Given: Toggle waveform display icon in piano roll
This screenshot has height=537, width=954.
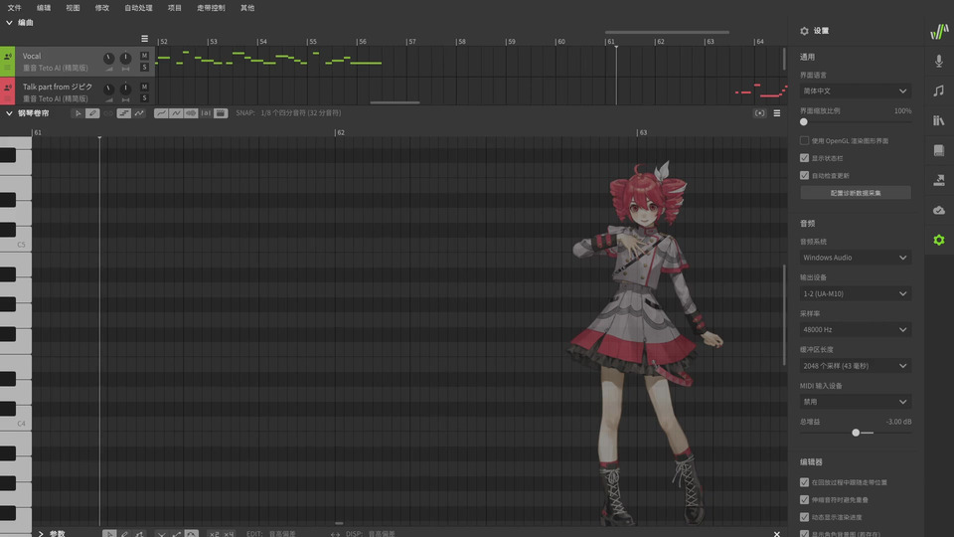Looking at the screenshot, I should coord(191,113).
